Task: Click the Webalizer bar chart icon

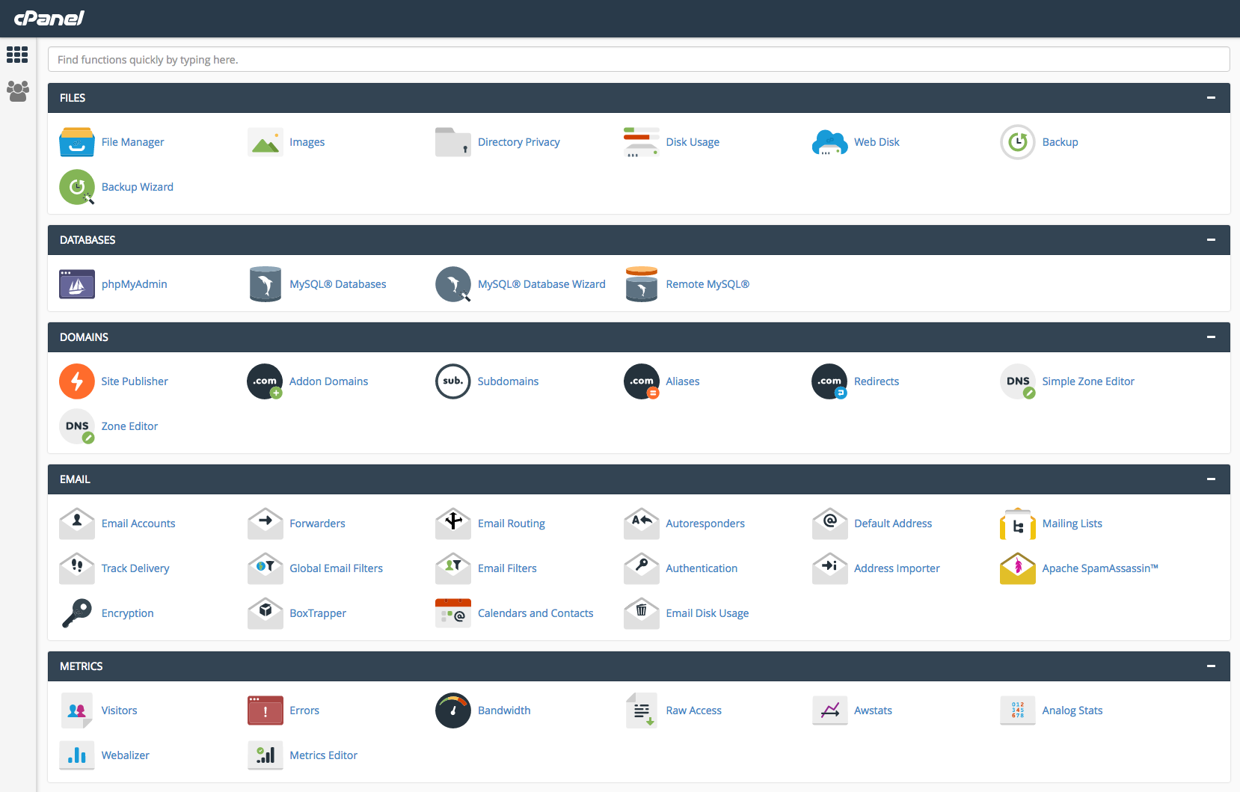Action: pos(76,755)
